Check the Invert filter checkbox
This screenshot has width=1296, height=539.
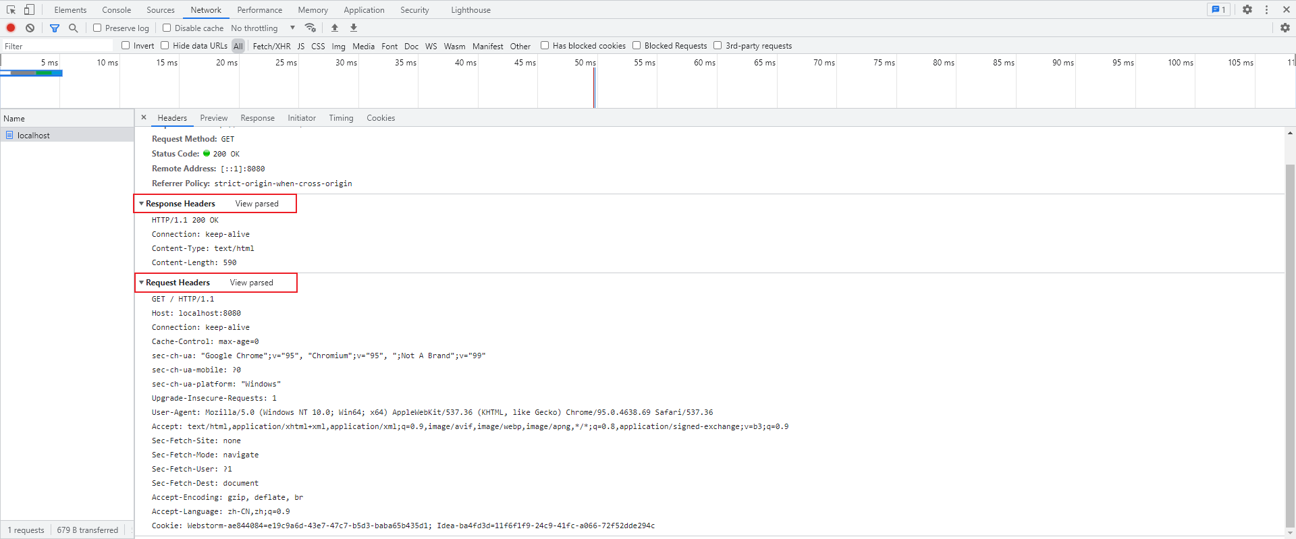click(126, 45)
